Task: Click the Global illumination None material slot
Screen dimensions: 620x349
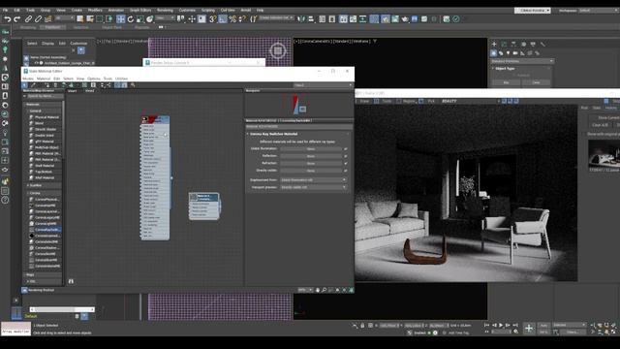Action: click(311, 148)
